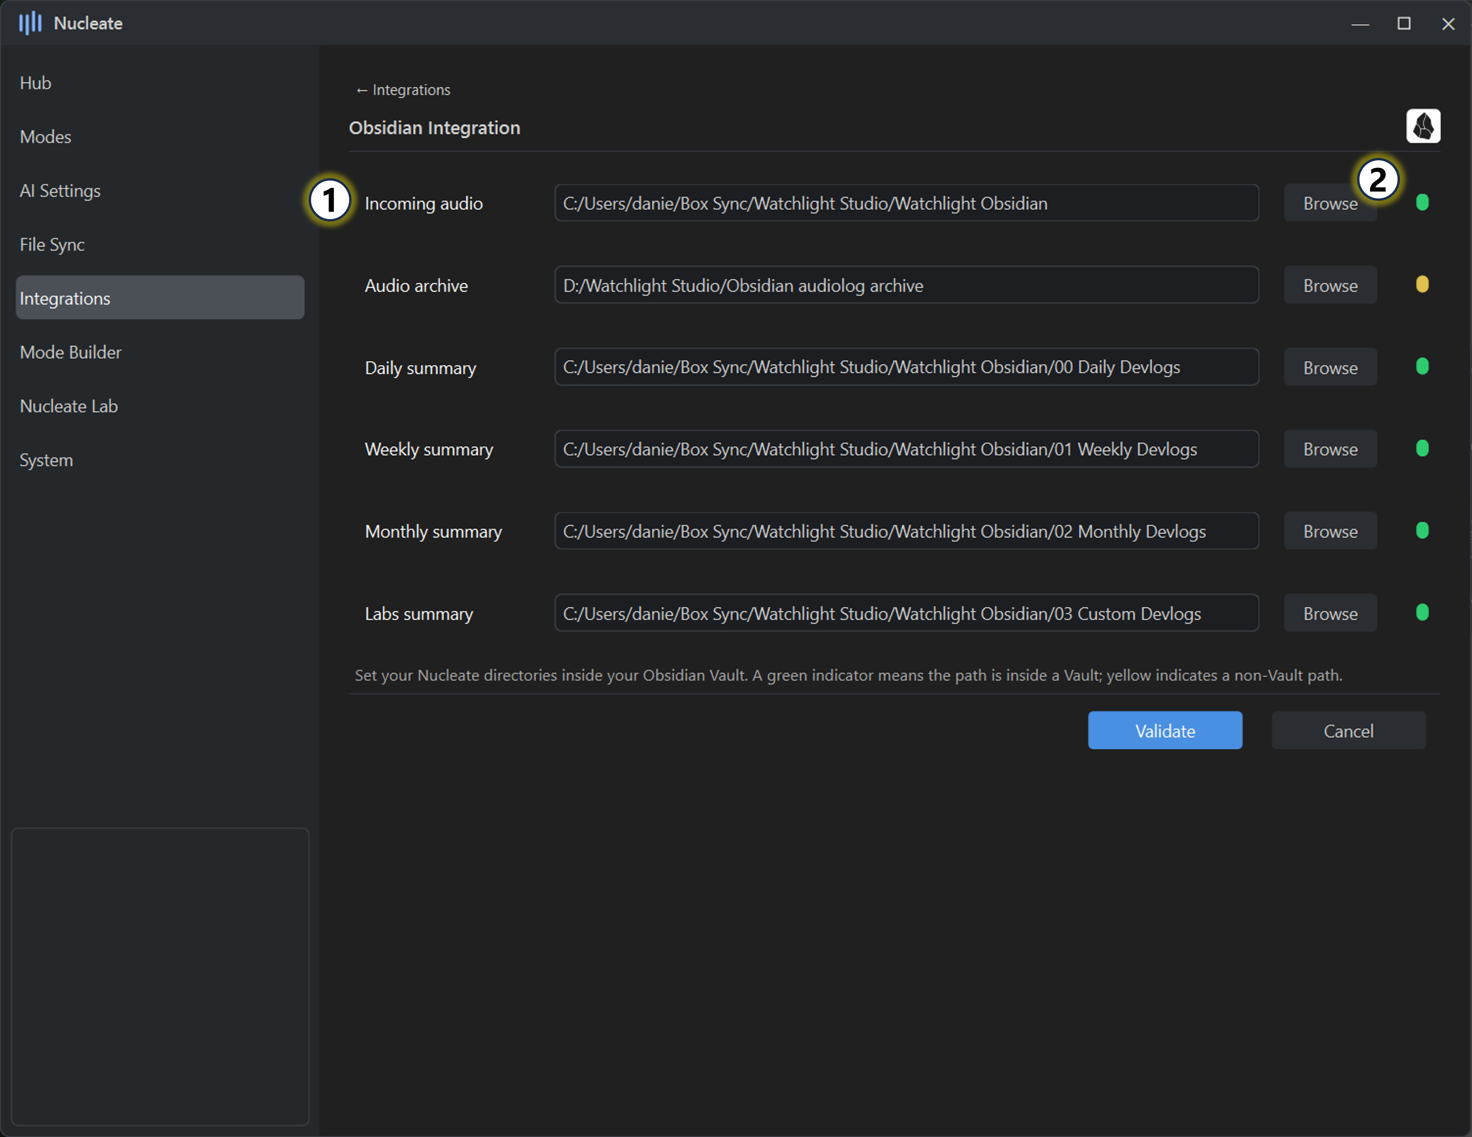Click the yellow indicator for Audio archive

click(x=1421, y=284)
